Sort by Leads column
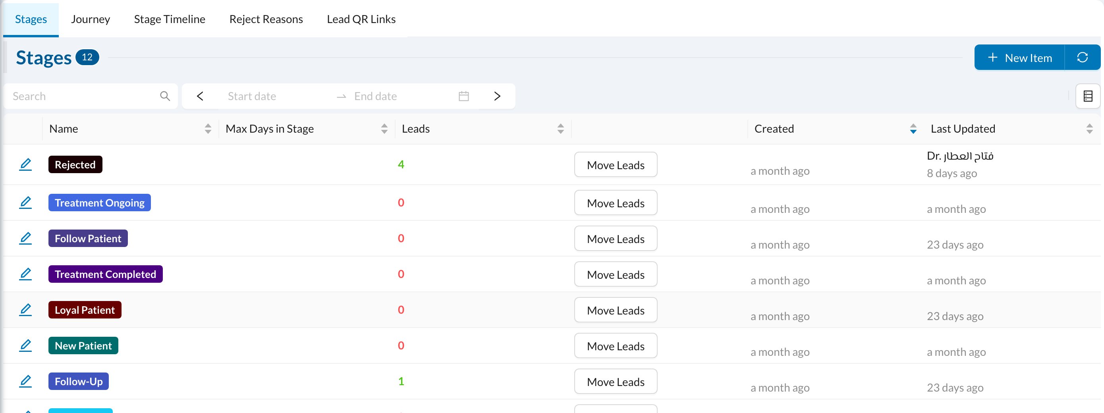Screen dimensions: 1104x413 tap(560, 129)
